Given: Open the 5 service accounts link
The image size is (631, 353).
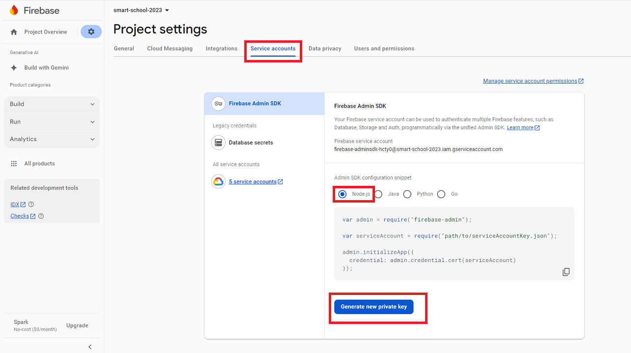Looking at the screenshot, I should 253,182.
